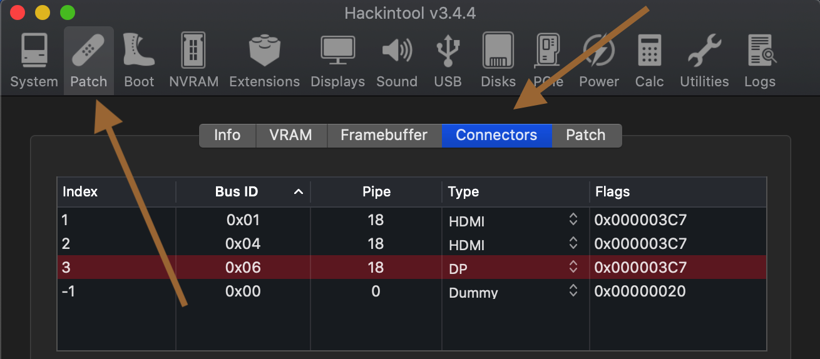Expand Type dropdown for the Dummy connector
This screenshot has height=359, width=820.
(x=572, y=291)
